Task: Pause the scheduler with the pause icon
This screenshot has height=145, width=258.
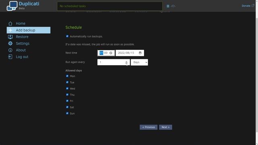Action: click(x=168, y=6)
